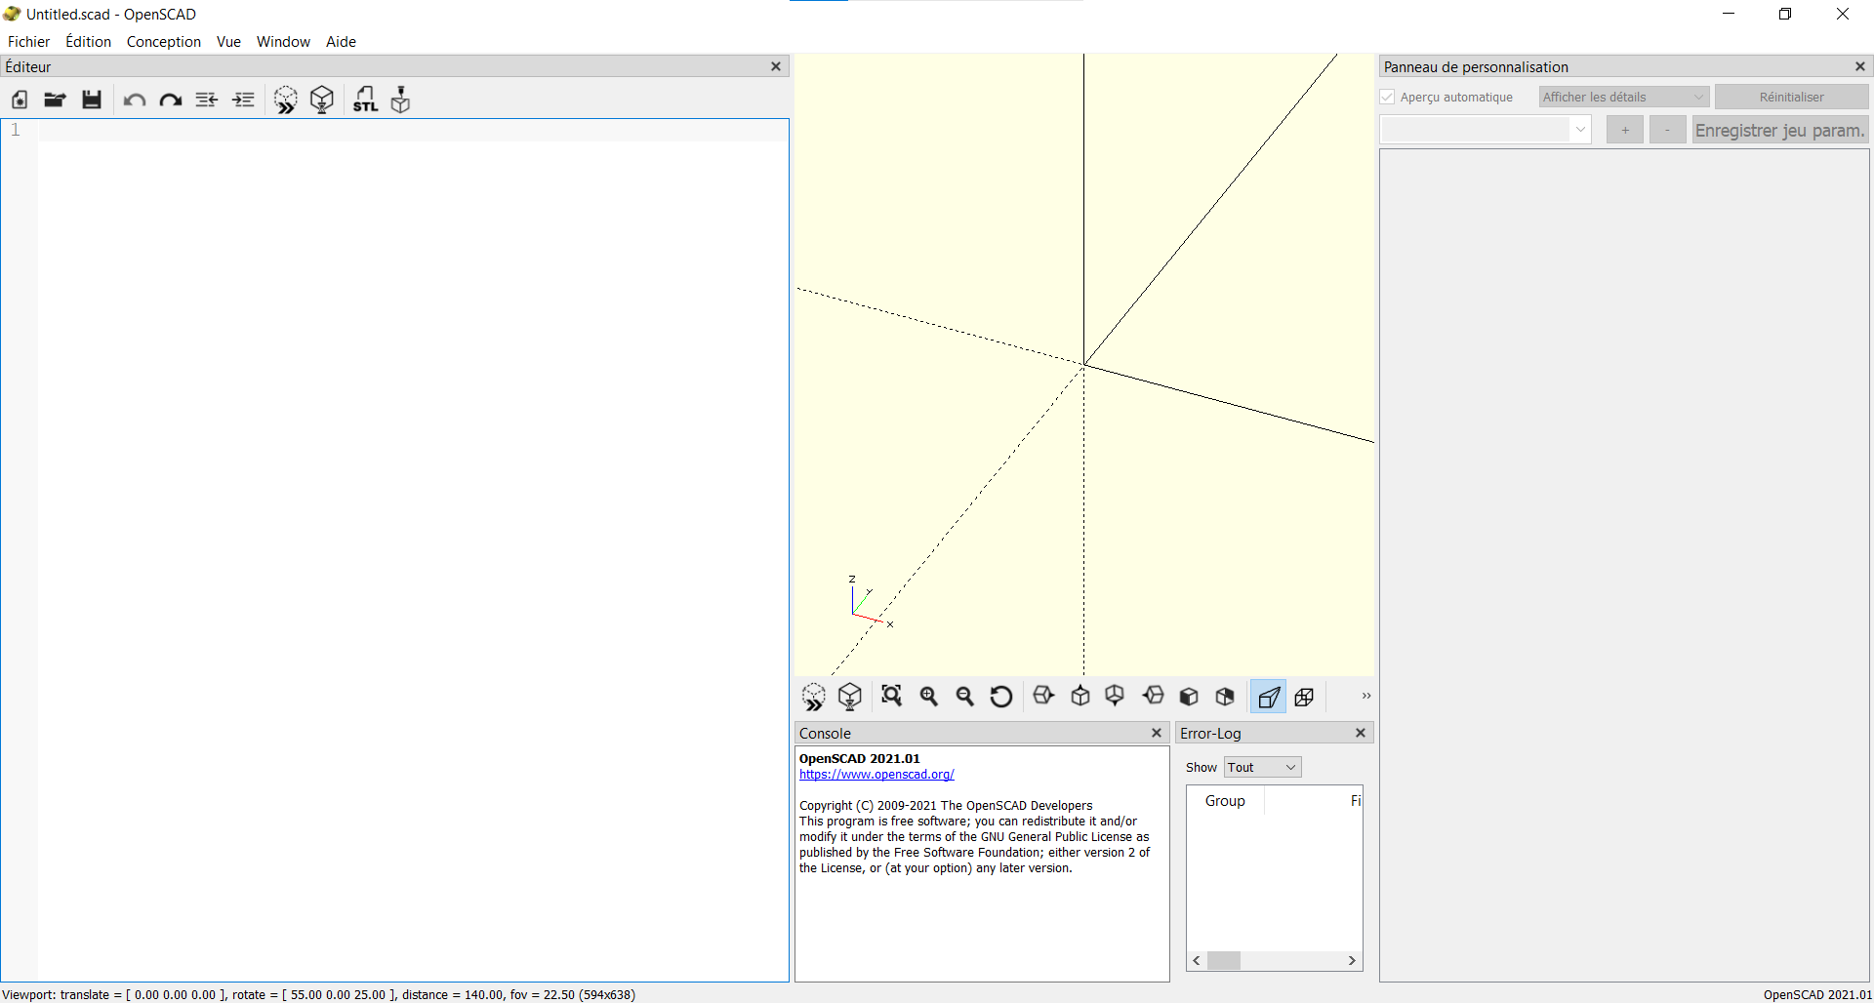
Task: Switch to the Back view
Action: coord(1225,697)
